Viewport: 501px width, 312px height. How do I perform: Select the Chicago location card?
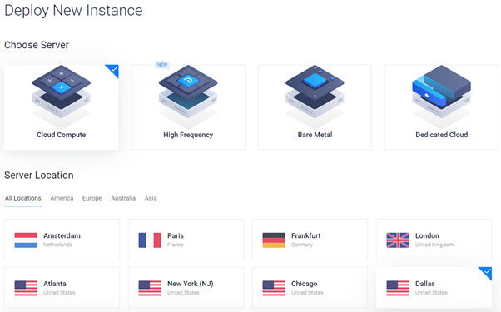coord(310,287)
